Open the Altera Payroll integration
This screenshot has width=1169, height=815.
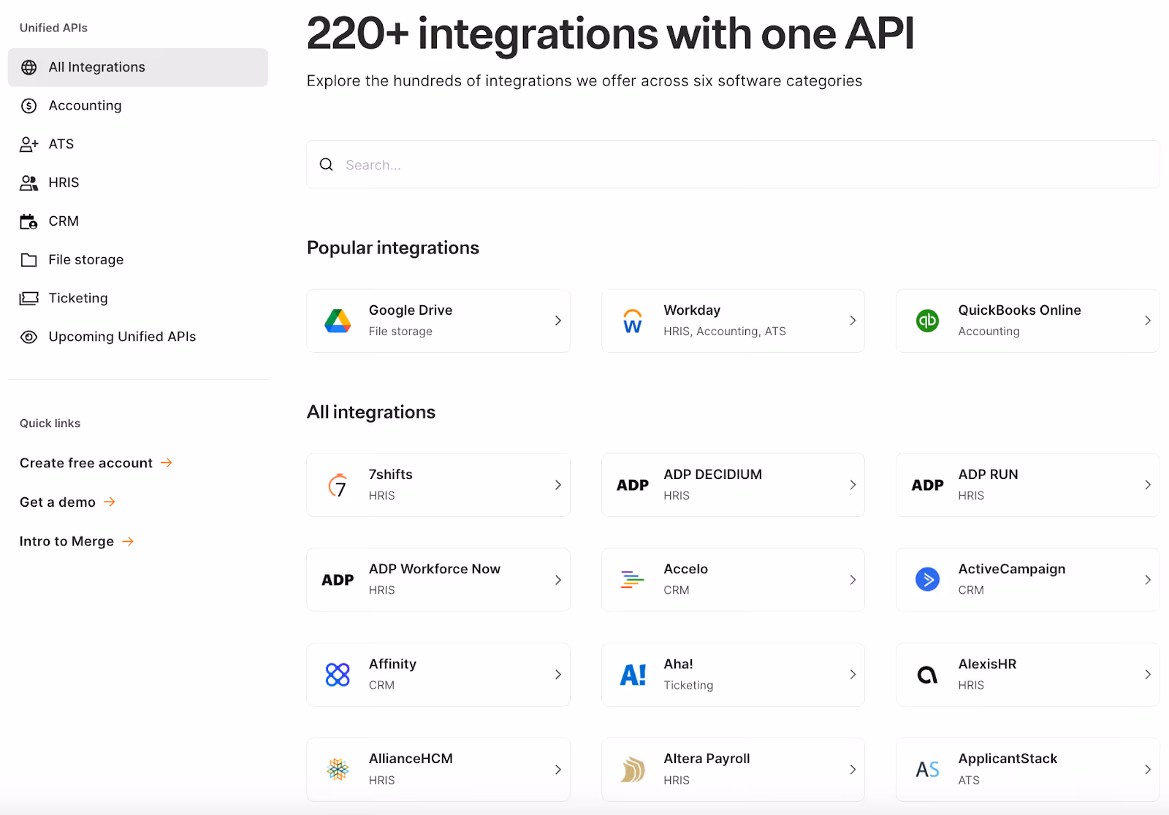(x=733, y=770)
